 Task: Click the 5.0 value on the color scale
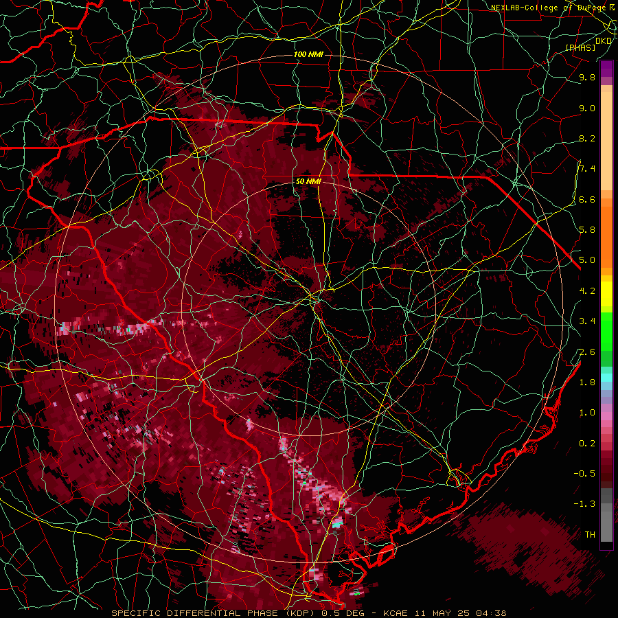coord(587,260)
